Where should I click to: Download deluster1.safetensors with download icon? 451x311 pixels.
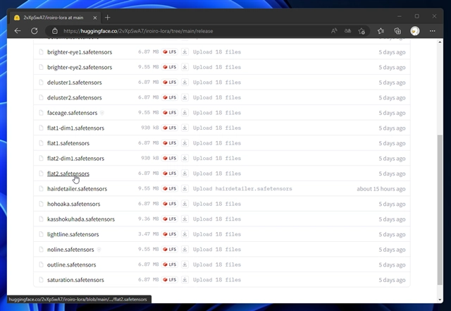click(185, 83)
